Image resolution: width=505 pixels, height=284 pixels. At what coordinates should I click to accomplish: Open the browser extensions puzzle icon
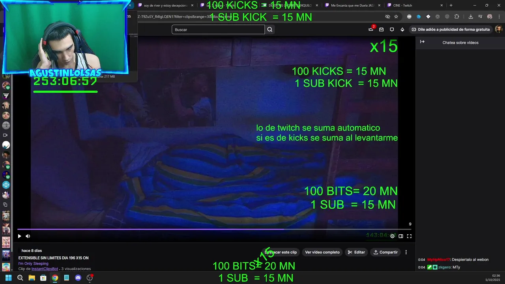coord(456,17)
